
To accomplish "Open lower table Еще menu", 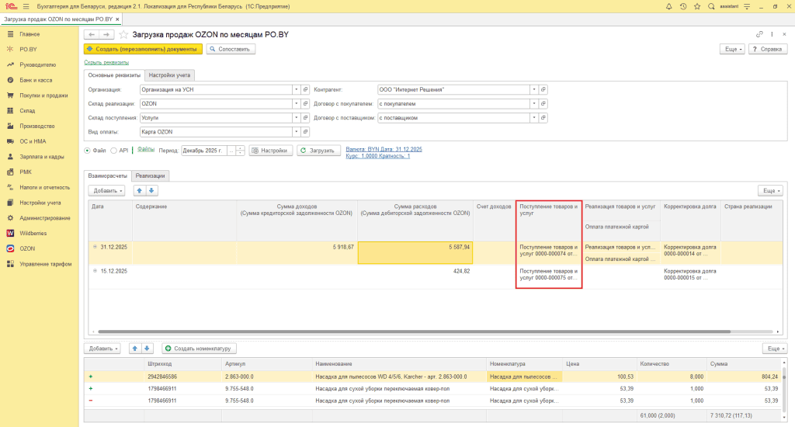I will (x=775, y=349).
